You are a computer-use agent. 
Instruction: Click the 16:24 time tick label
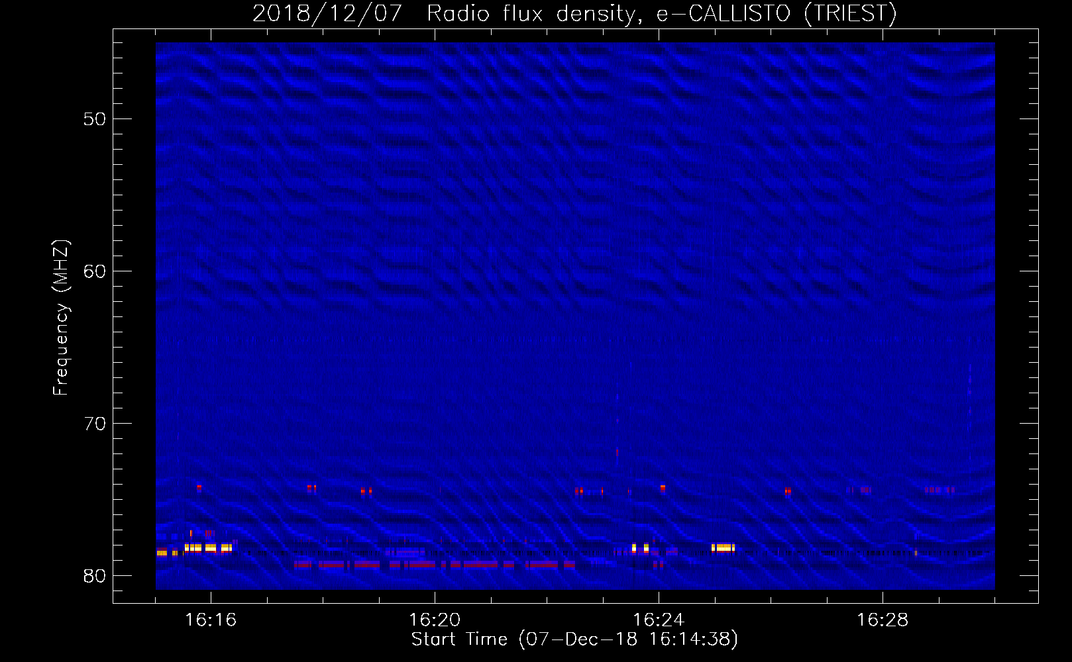(659, 620)
